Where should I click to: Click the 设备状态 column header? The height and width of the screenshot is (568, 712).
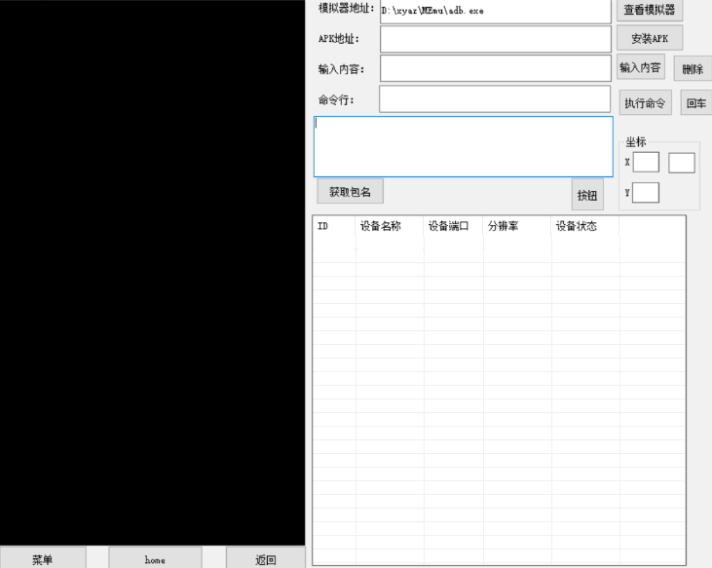(x=584, y=226)
